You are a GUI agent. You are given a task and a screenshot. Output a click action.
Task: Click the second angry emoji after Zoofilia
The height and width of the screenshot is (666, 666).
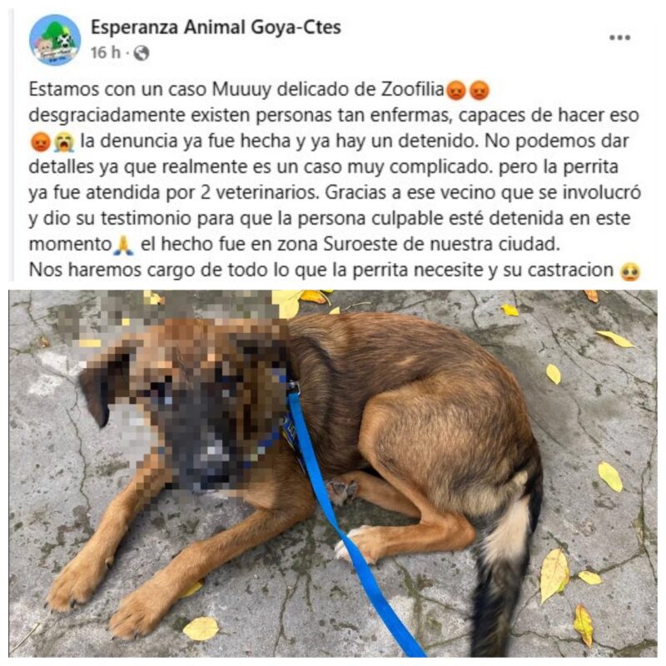point(480,90)
